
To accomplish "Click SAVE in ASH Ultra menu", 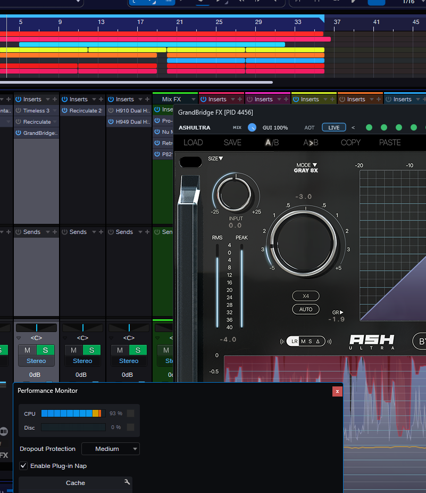I will [232, 142].
